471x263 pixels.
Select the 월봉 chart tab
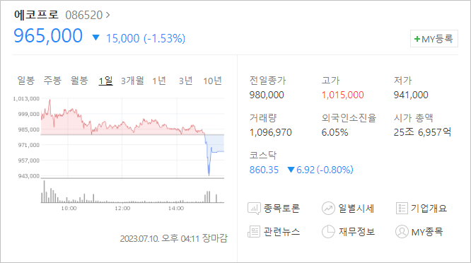coord(79,81)
